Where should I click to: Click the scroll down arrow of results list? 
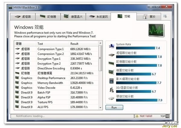[100, 107]
